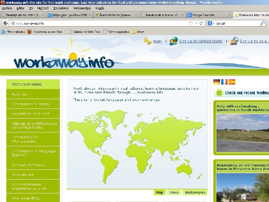Open the address bar history dropdown arrow

(x=196, y=23)
